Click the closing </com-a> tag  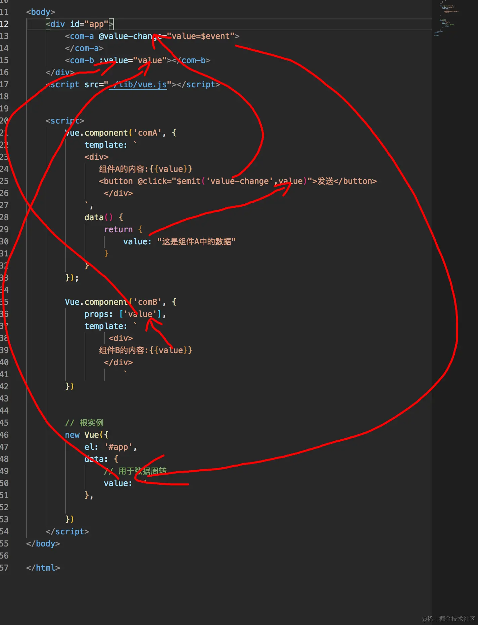84,48
